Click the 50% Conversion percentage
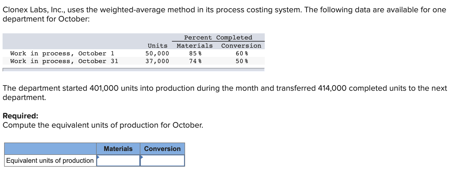The image size is (457, 181). (242, 61)
